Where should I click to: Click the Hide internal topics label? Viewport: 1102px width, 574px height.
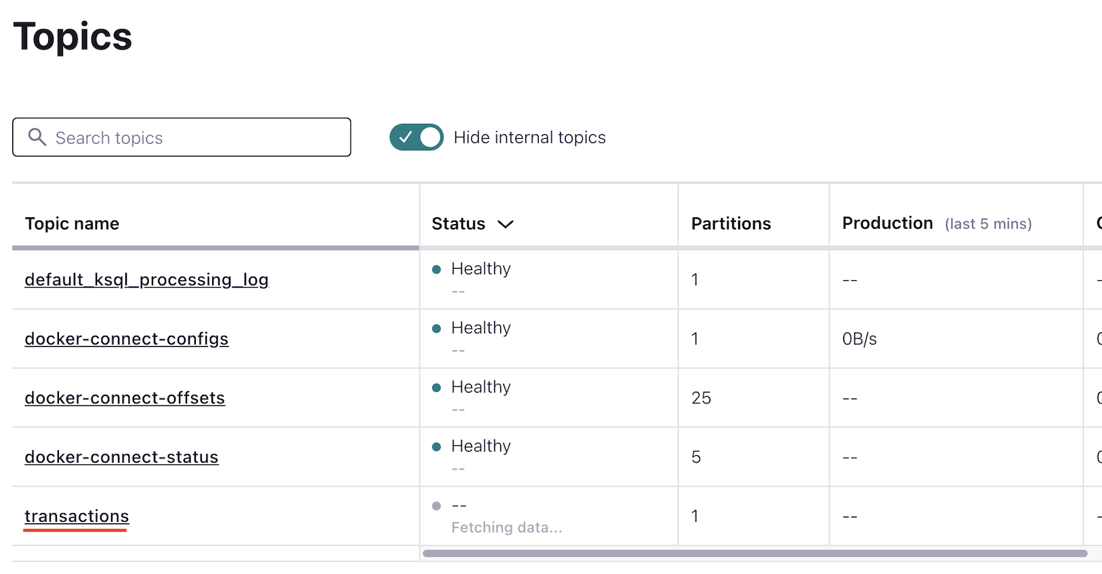pos(529,137)
